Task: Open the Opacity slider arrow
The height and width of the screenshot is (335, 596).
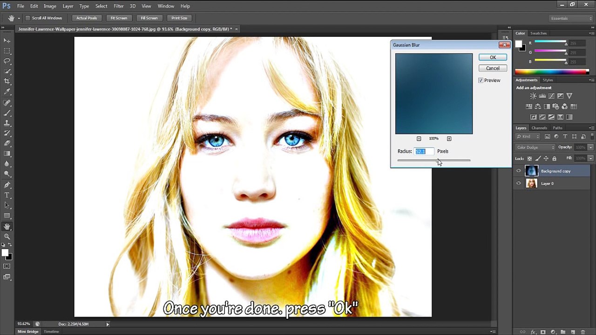Action: pyautogui.click(x=590, y=147)
